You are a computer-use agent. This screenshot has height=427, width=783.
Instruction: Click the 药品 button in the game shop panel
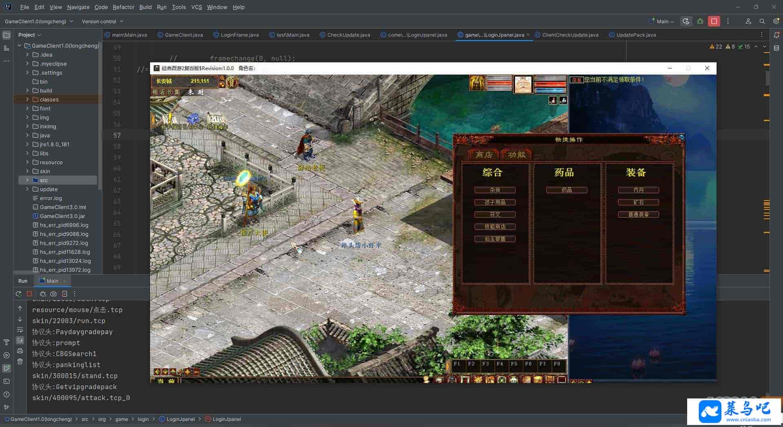566,190
